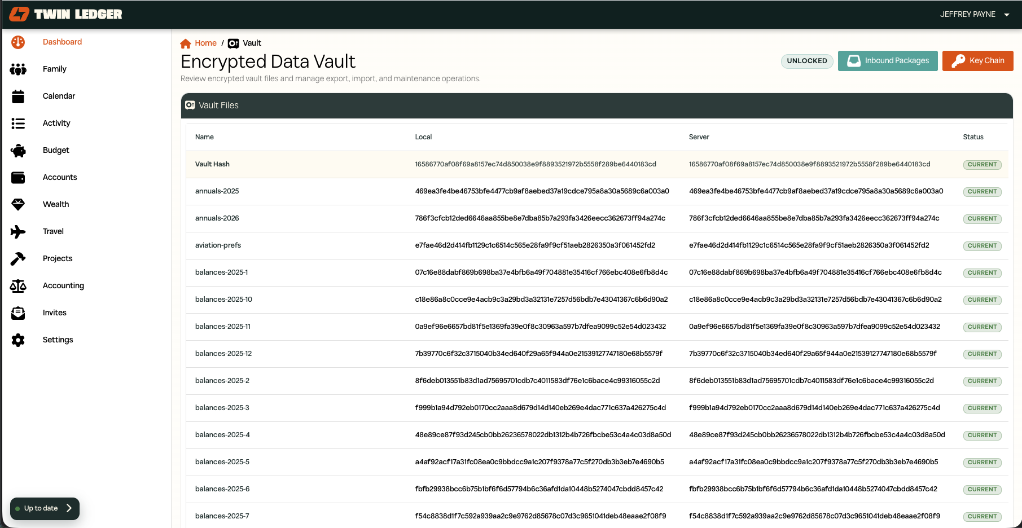Click the CURRENT badge for balances-2025-3

click(x=982, y=408)
